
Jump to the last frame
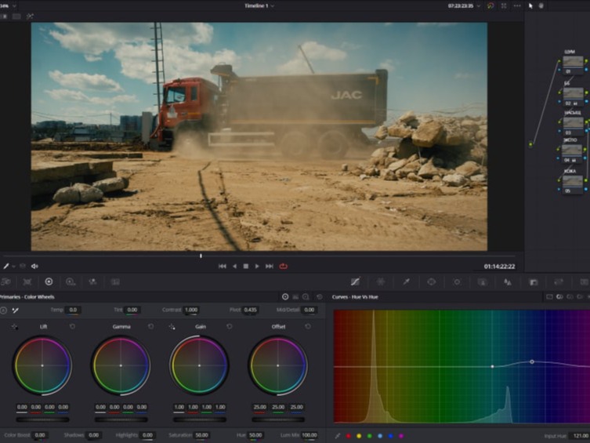click(x=270, y=266)
